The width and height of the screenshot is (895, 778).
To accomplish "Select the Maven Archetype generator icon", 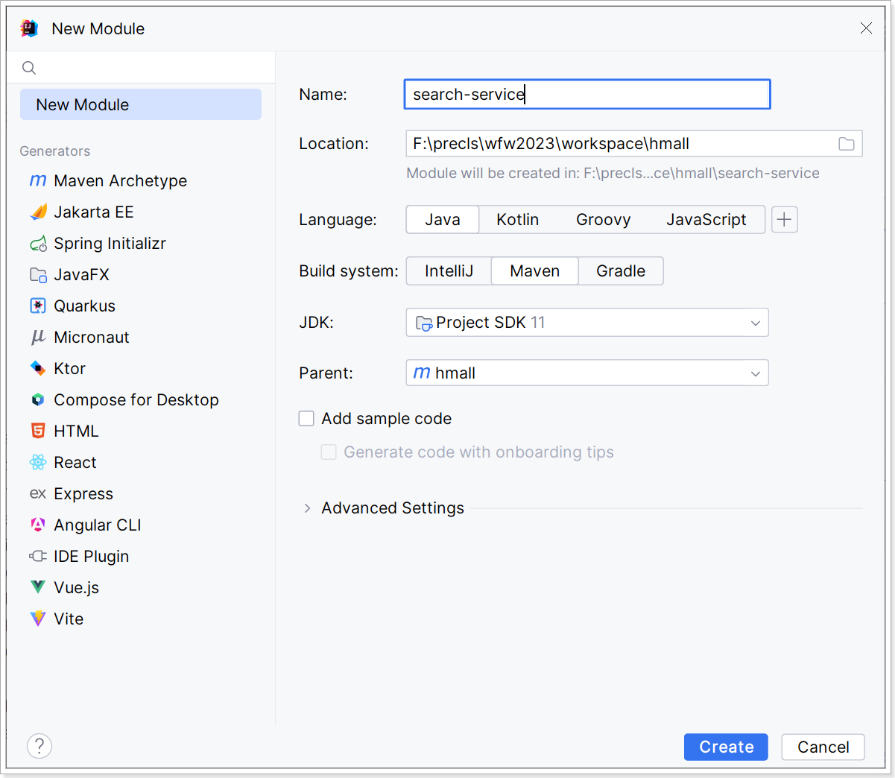I will coord(38,181).
